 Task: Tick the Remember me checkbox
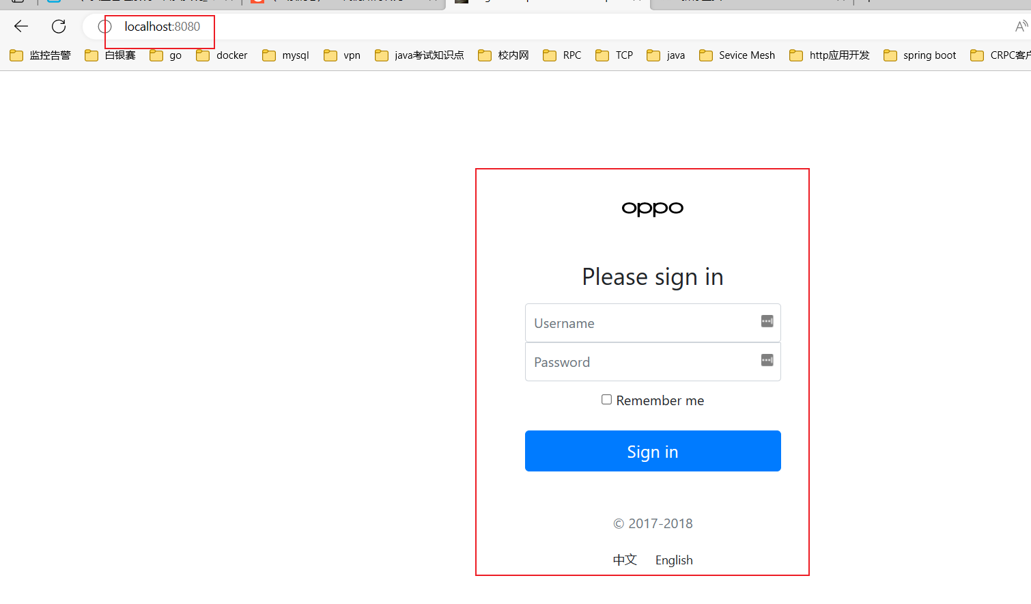[606, 400]
